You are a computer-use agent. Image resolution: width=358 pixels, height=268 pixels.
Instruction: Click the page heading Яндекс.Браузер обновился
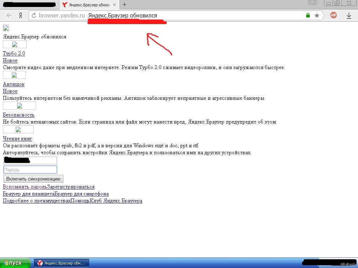click(35, 37)
